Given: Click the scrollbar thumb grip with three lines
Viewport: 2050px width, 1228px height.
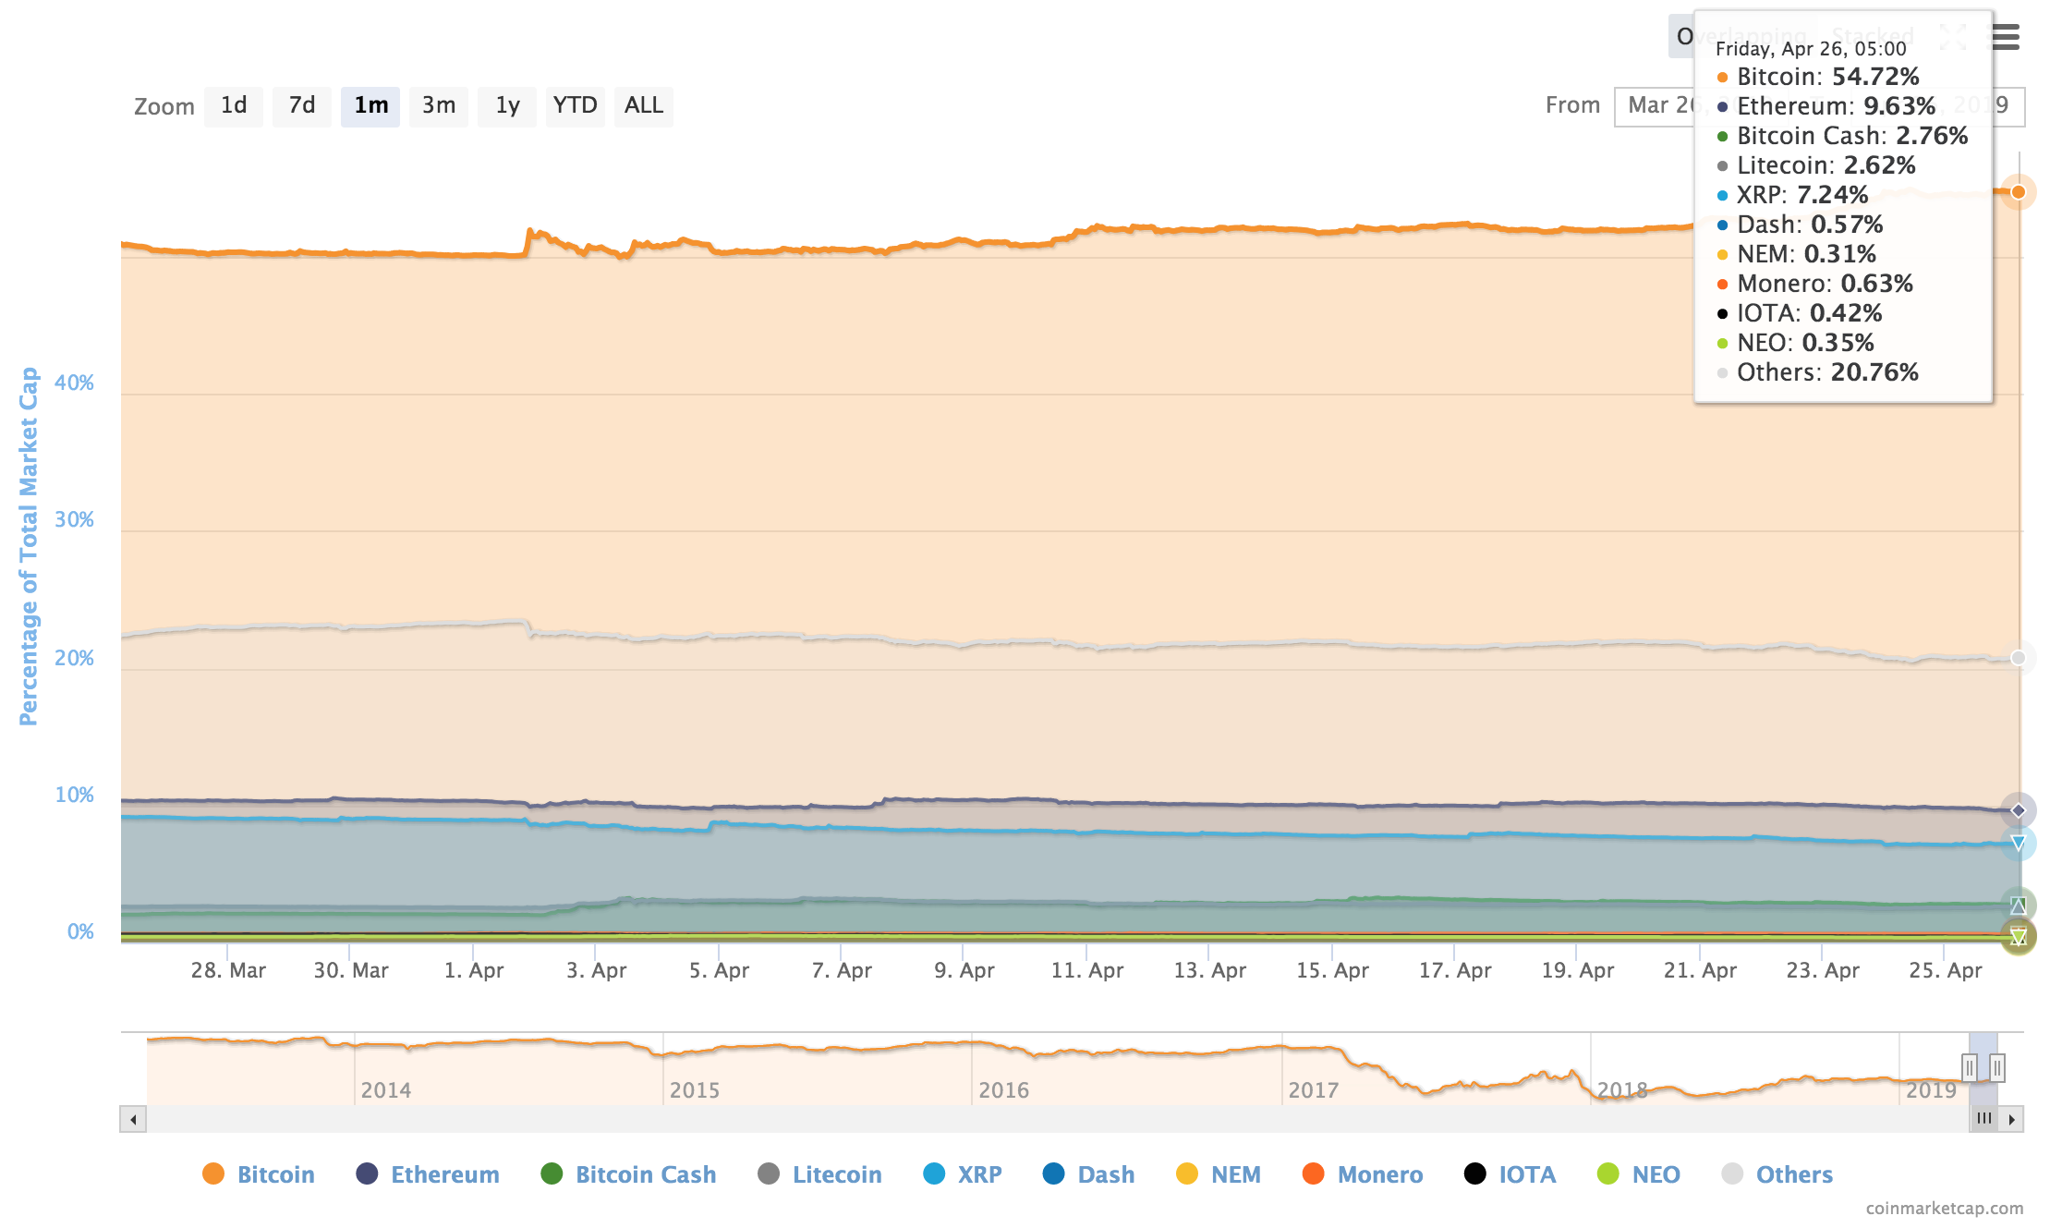Looking at the screenshot, I should point(1984,1119).
